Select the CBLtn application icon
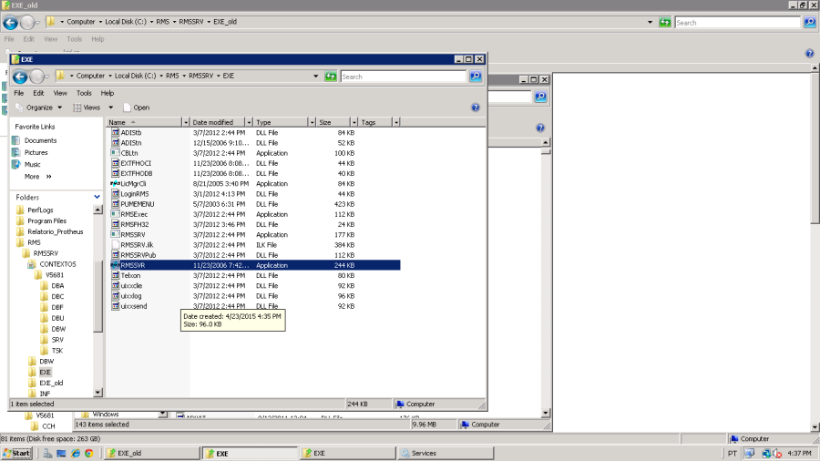820x461 pixels. point(115,153)
